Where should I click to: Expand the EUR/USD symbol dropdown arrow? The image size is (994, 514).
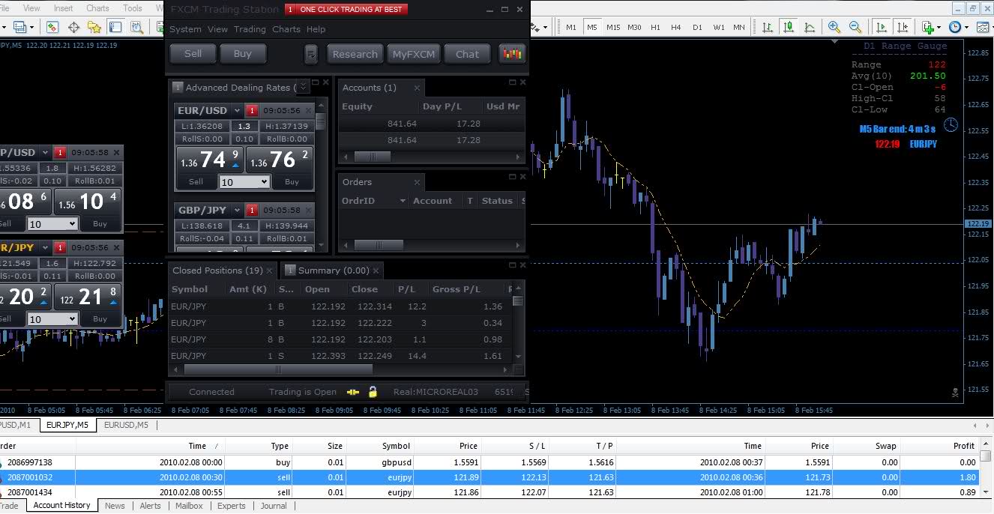click(237, 111)
